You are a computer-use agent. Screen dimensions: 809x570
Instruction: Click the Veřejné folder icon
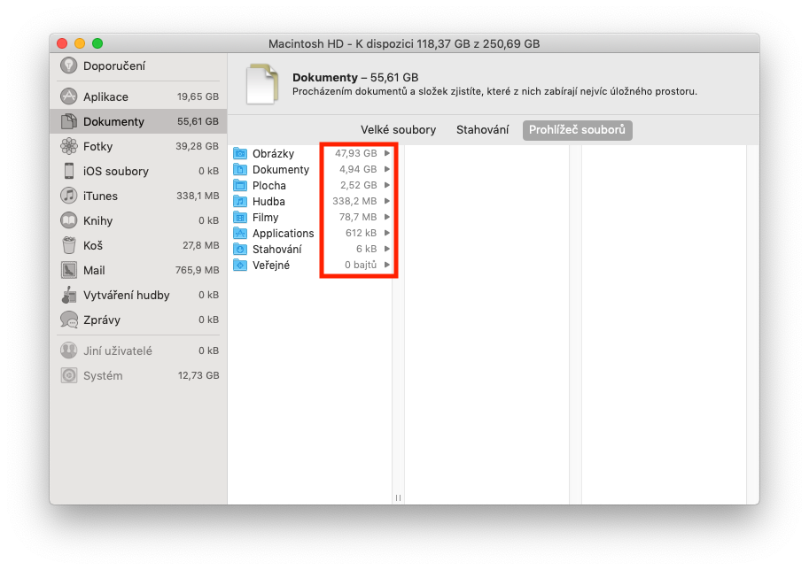click(x=240, y=265)
